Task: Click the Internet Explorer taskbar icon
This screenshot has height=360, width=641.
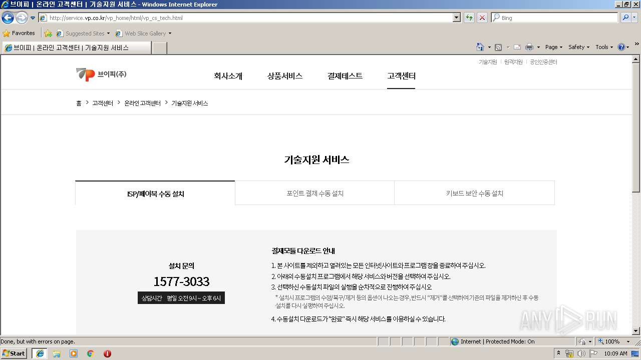Action: pos(40,353)
